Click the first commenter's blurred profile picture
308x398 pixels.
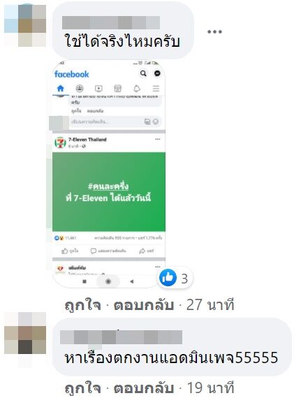coord(25,25)
